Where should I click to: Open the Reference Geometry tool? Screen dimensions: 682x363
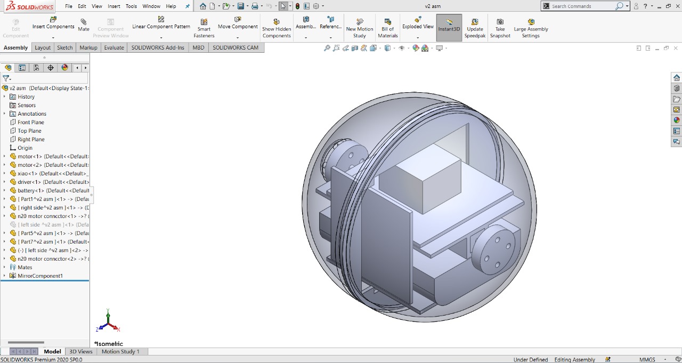[x=330, y=22]
